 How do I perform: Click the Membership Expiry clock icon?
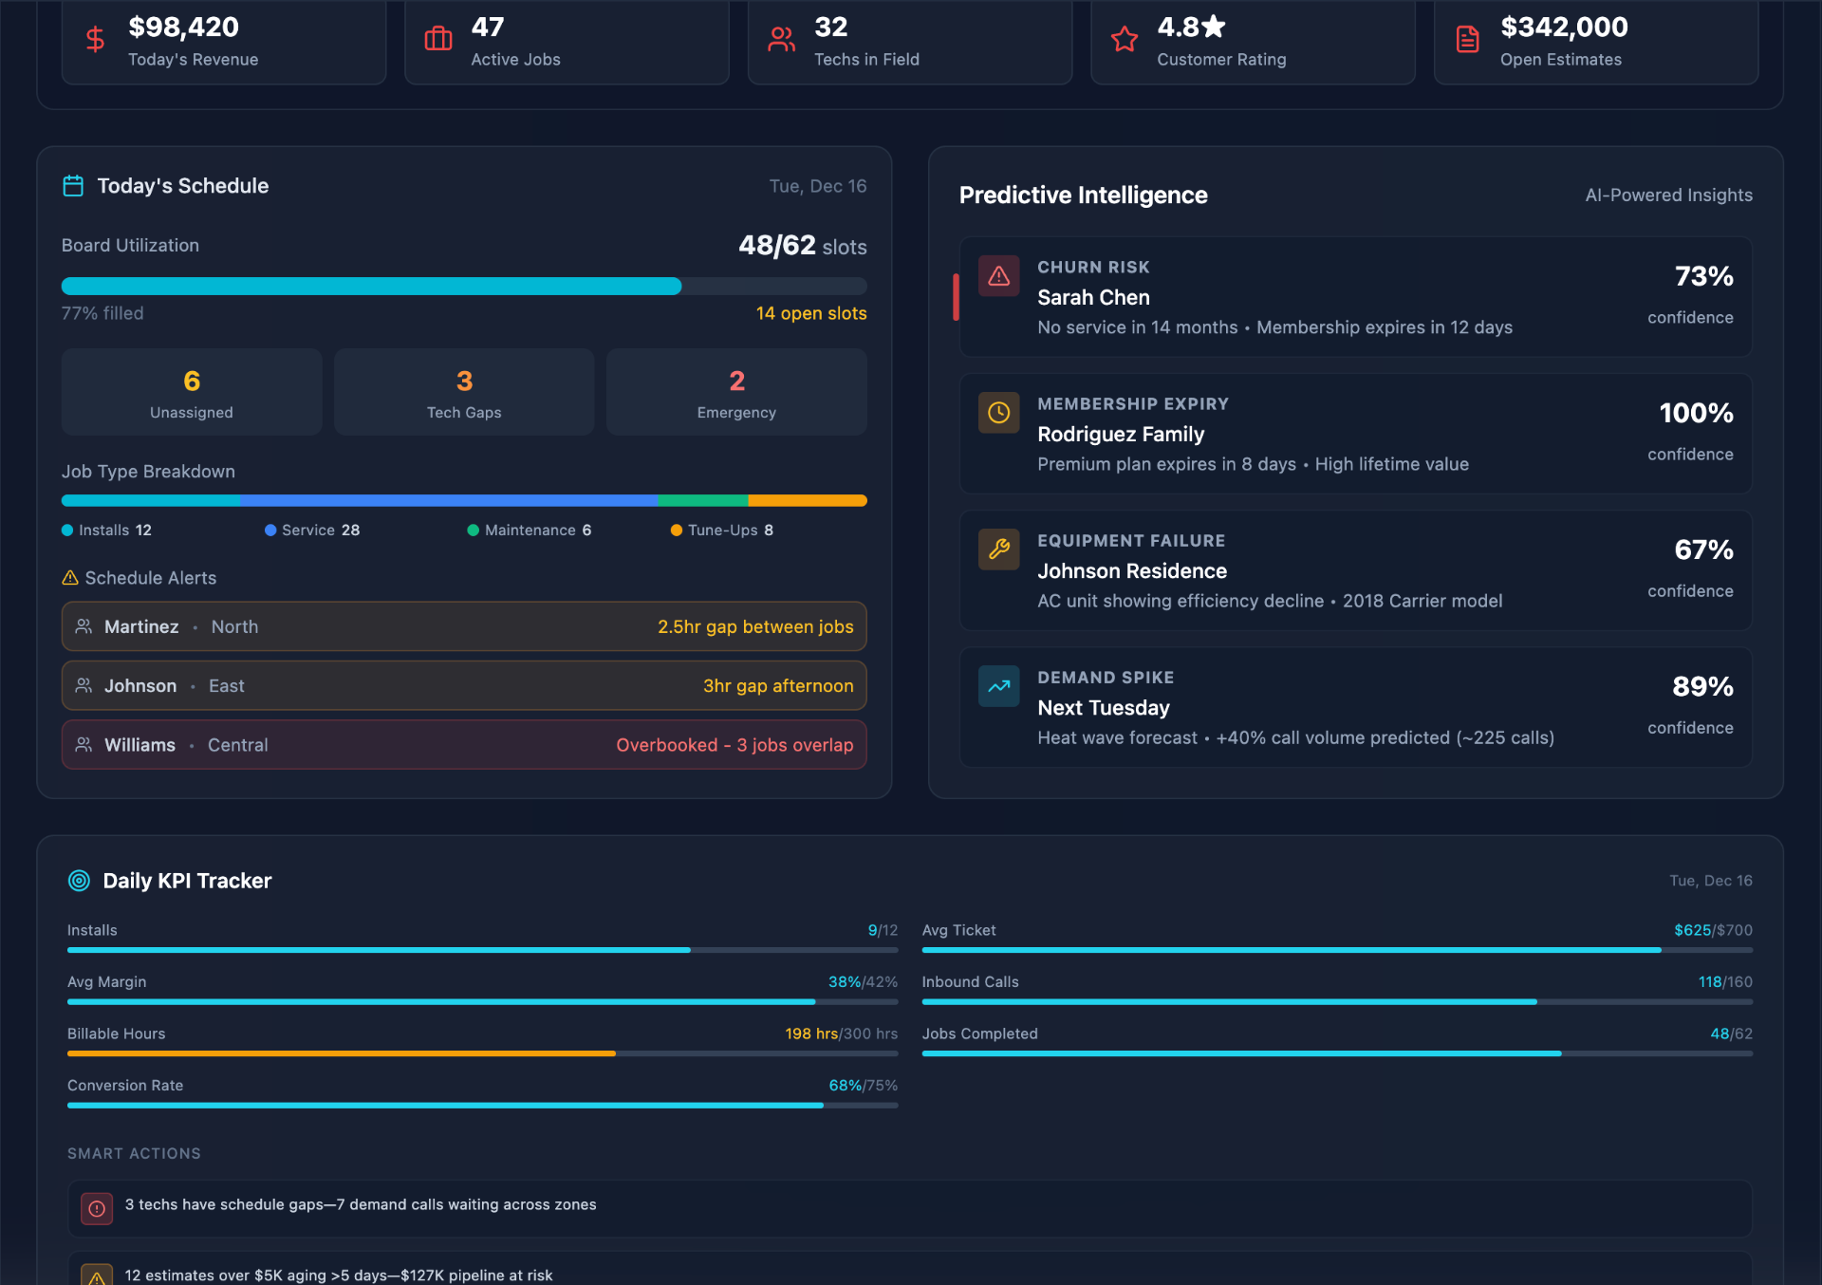coord(998,413)
